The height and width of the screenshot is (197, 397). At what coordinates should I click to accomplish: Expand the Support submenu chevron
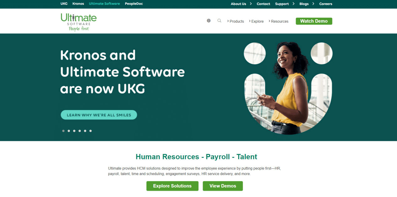[293, 4]
